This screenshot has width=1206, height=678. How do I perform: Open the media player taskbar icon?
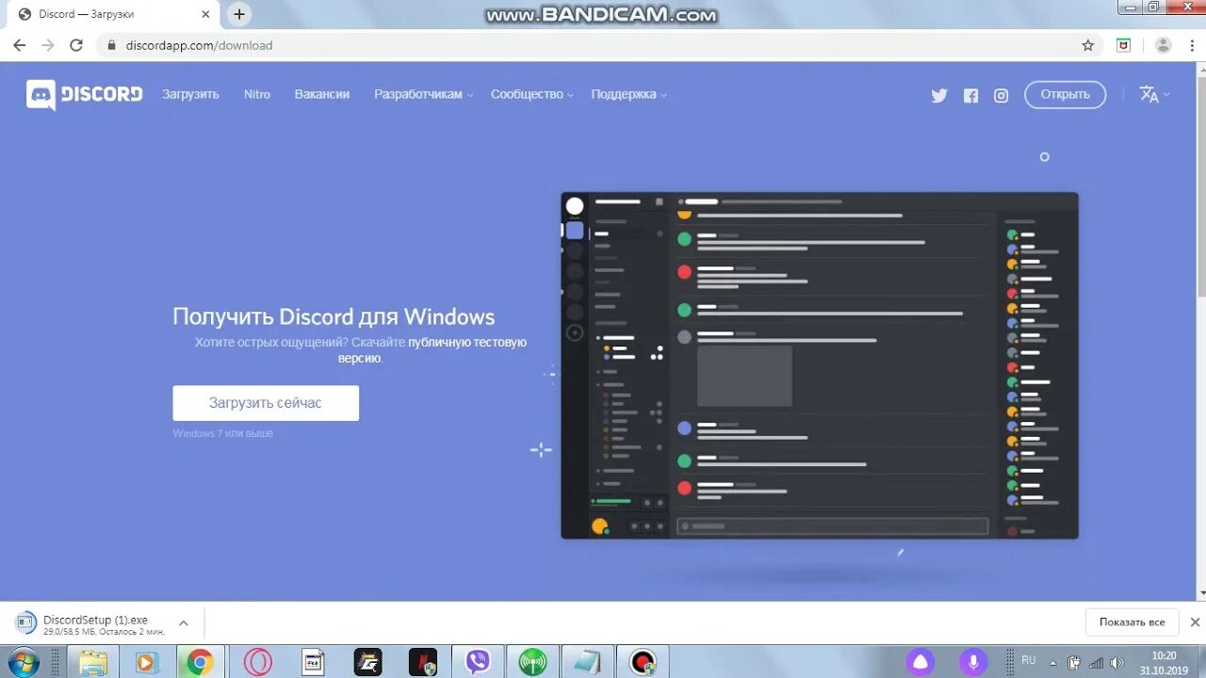[145, 662]
